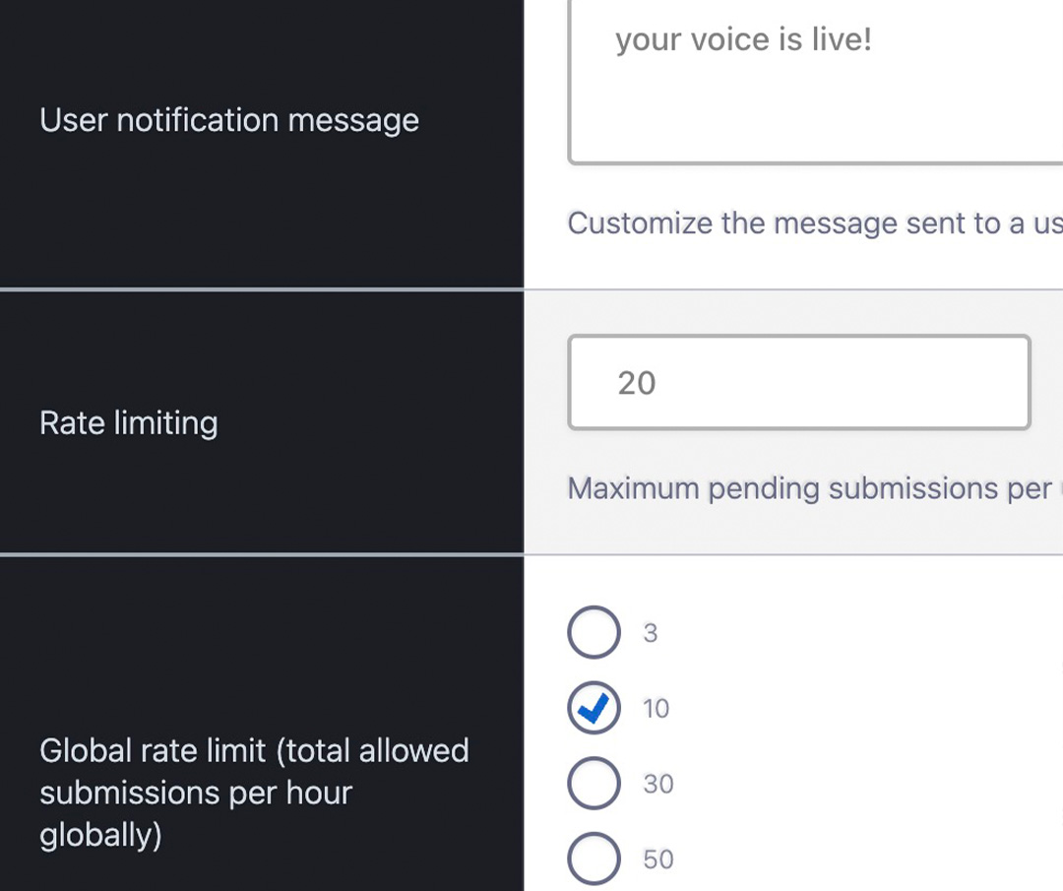Select the 3 submissions radio button

point(594,633)
